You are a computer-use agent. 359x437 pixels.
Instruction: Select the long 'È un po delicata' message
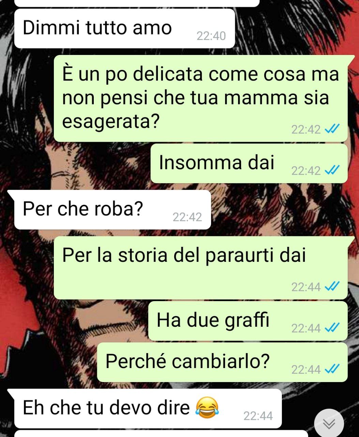coord(201,98)
